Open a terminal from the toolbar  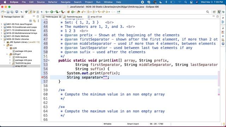click(x=17, y=12)
